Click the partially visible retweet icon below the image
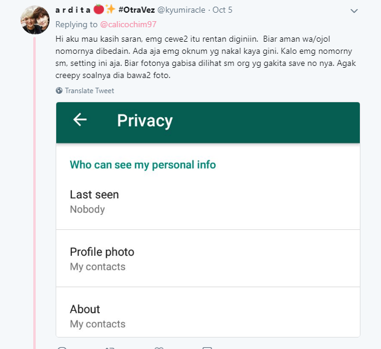Viewport: 381px width, 349px height. [110, 348]
